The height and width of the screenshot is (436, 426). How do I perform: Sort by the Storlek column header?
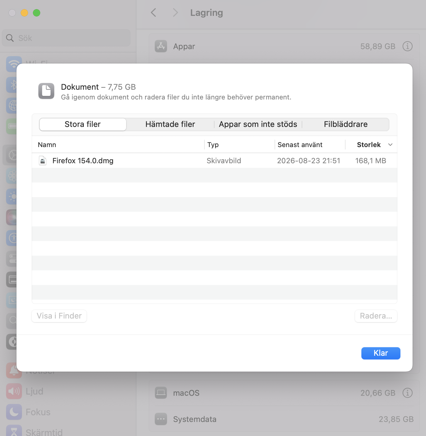(371, 145)
